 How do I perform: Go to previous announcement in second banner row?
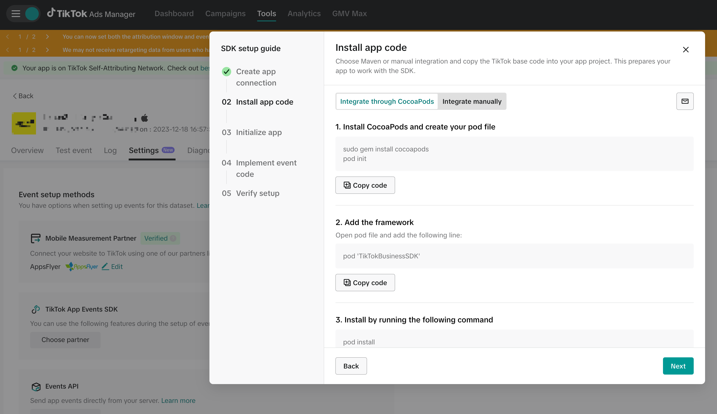(x=8, y=50)
